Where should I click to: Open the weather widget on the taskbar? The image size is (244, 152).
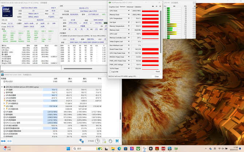(x=7, y=148)
